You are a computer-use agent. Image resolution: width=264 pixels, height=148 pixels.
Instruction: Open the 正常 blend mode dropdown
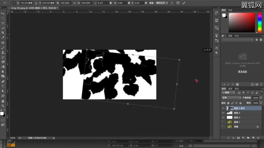[x=231, y=98]
